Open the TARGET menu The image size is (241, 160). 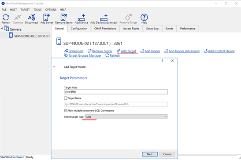(25, 10)
